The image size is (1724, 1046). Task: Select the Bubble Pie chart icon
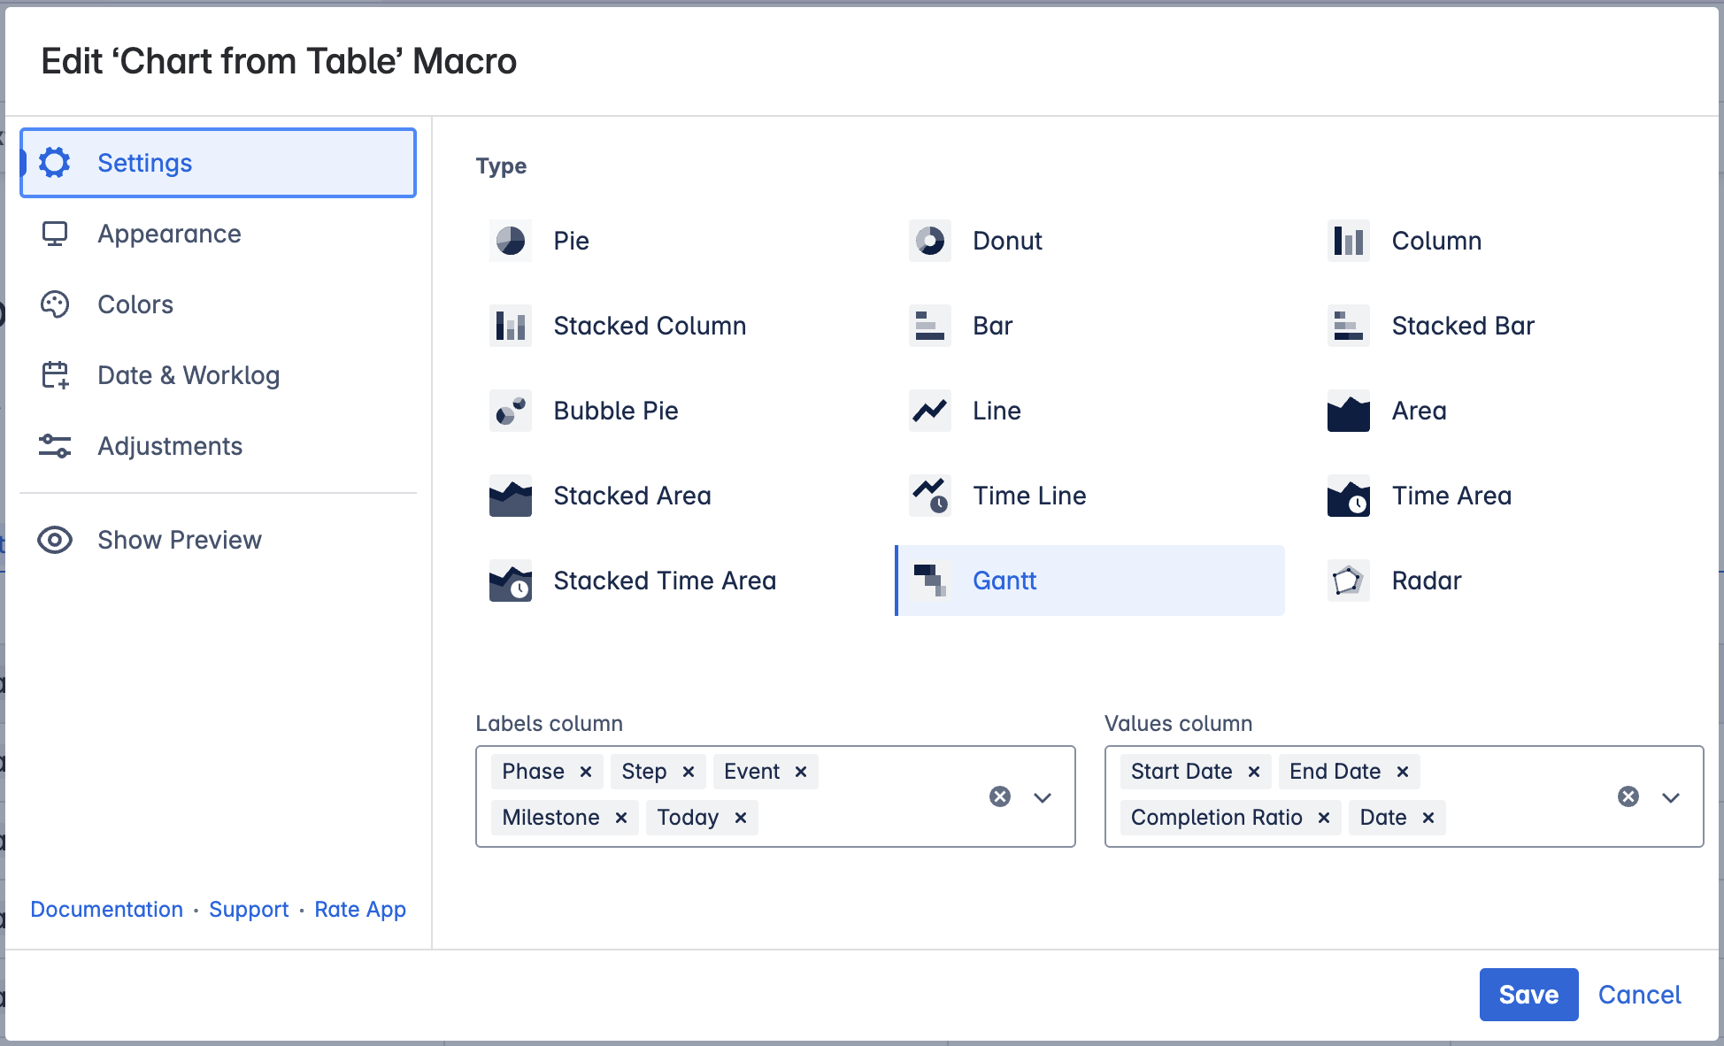(x=511, y=411)
